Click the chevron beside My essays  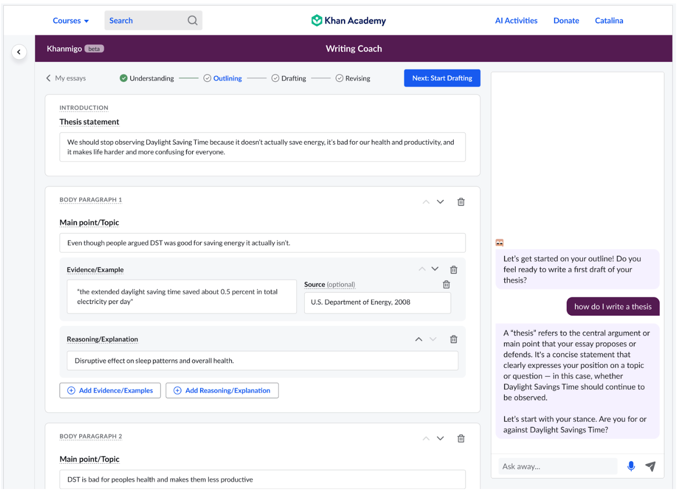(48, 78)
